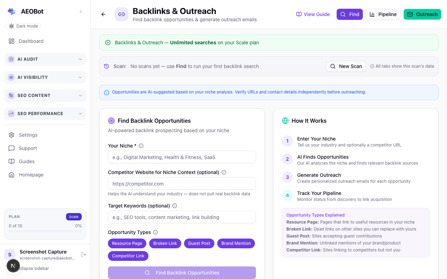Click the green checkmark icon in plan banner
Viewport: 447px width, 279px height.
(x=108, y=43)
